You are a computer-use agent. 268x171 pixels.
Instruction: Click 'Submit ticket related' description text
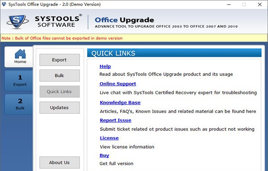[177, 129]
